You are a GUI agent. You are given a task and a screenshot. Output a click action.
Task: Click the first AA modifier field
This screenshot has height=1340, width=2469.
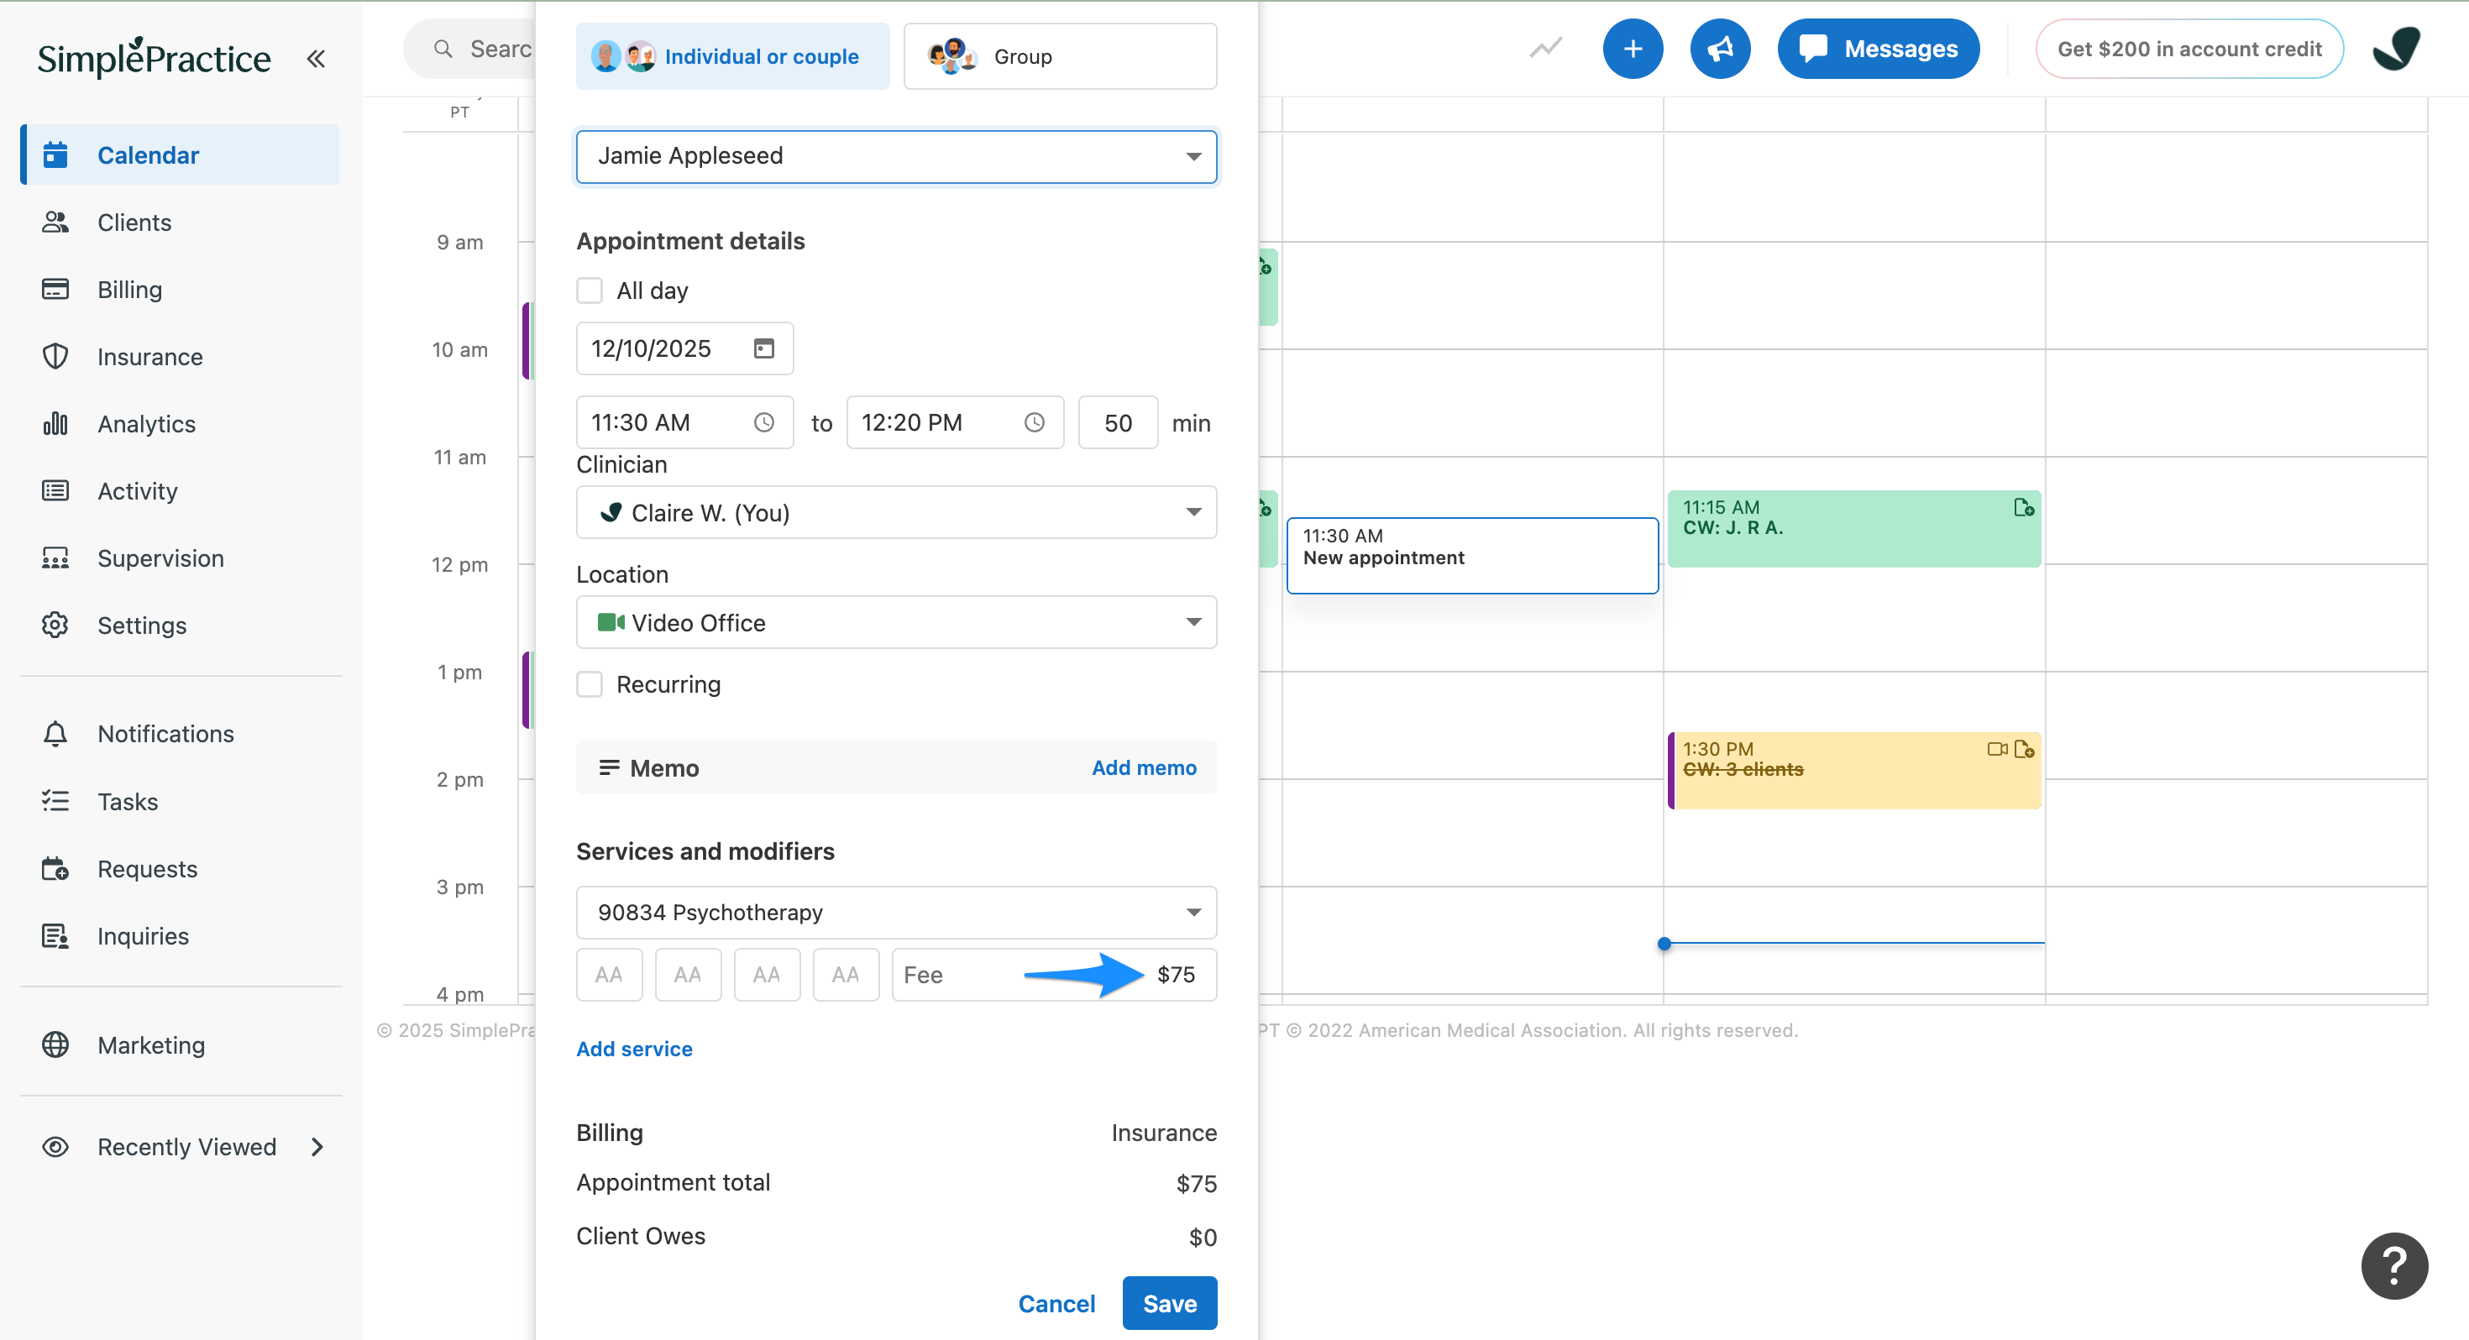pyautogui.click(x=609, y=975)
